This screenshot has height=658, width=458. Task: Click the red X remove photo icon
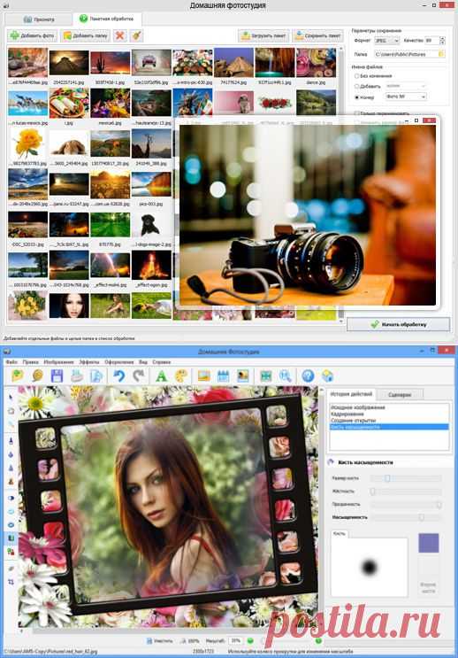(x=120, y=35)
